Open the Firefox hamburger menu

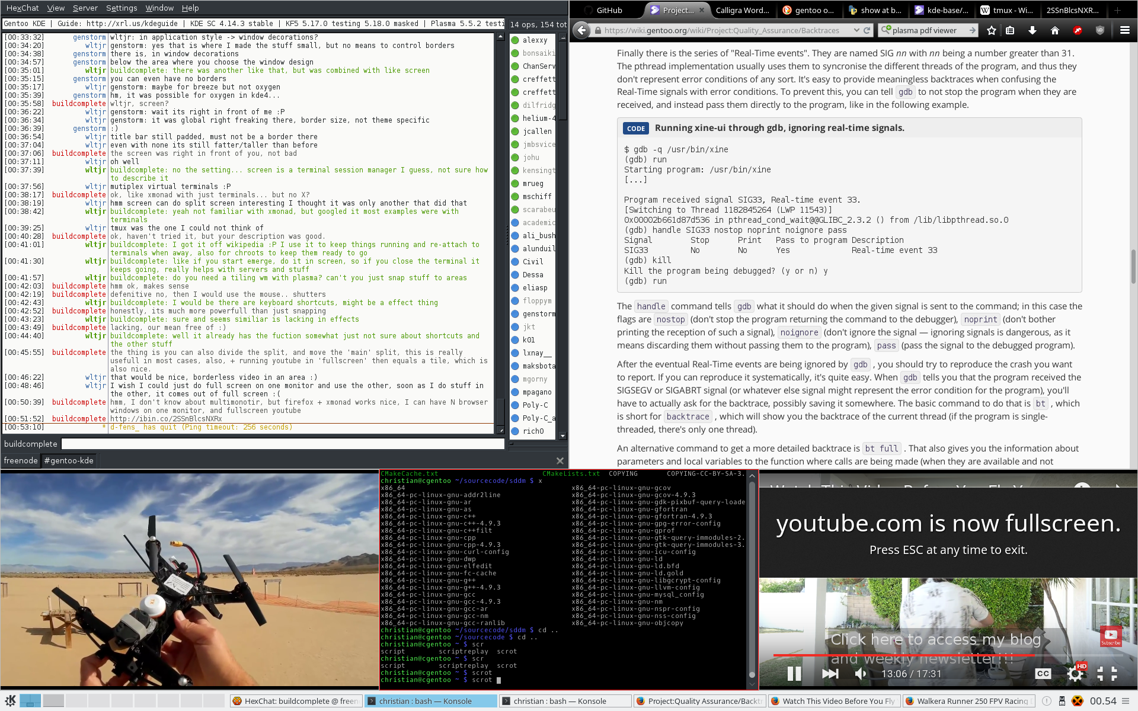tap(1124, 30)
